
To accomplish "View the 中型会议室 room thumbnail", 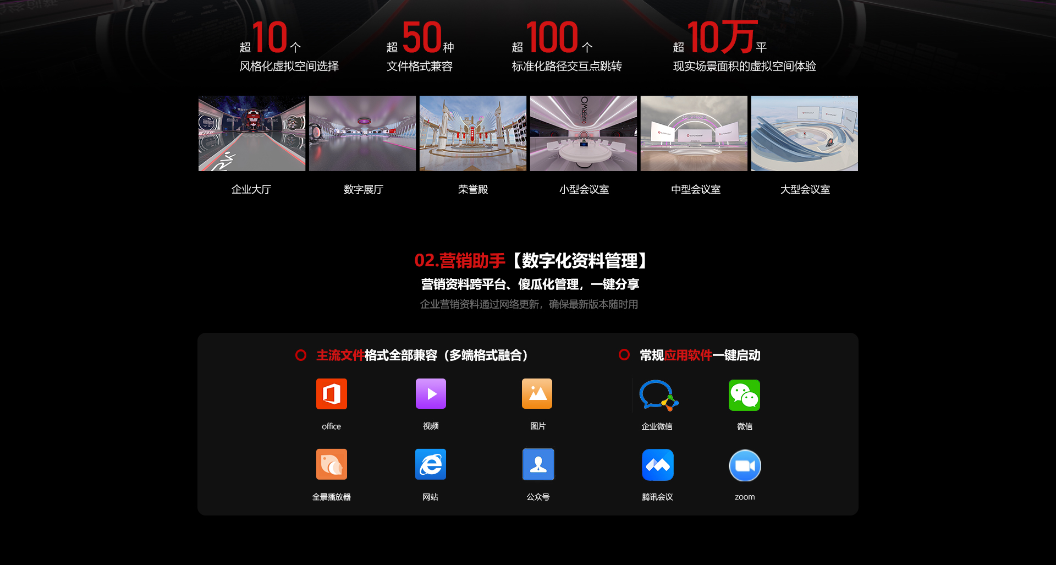I will click(x=694, y=133).
